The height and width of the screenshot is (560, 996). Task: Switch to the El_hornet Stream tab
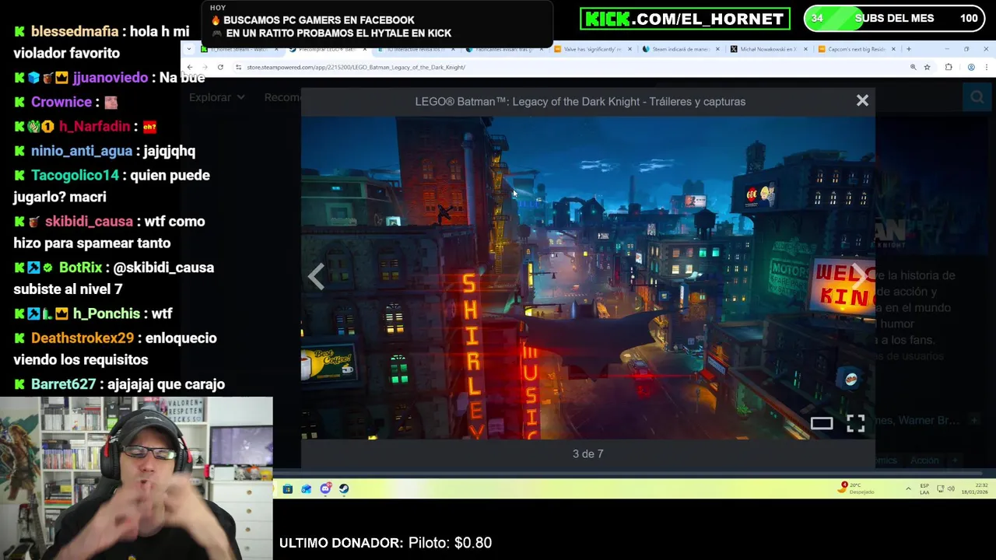click(x=240, y=49)
